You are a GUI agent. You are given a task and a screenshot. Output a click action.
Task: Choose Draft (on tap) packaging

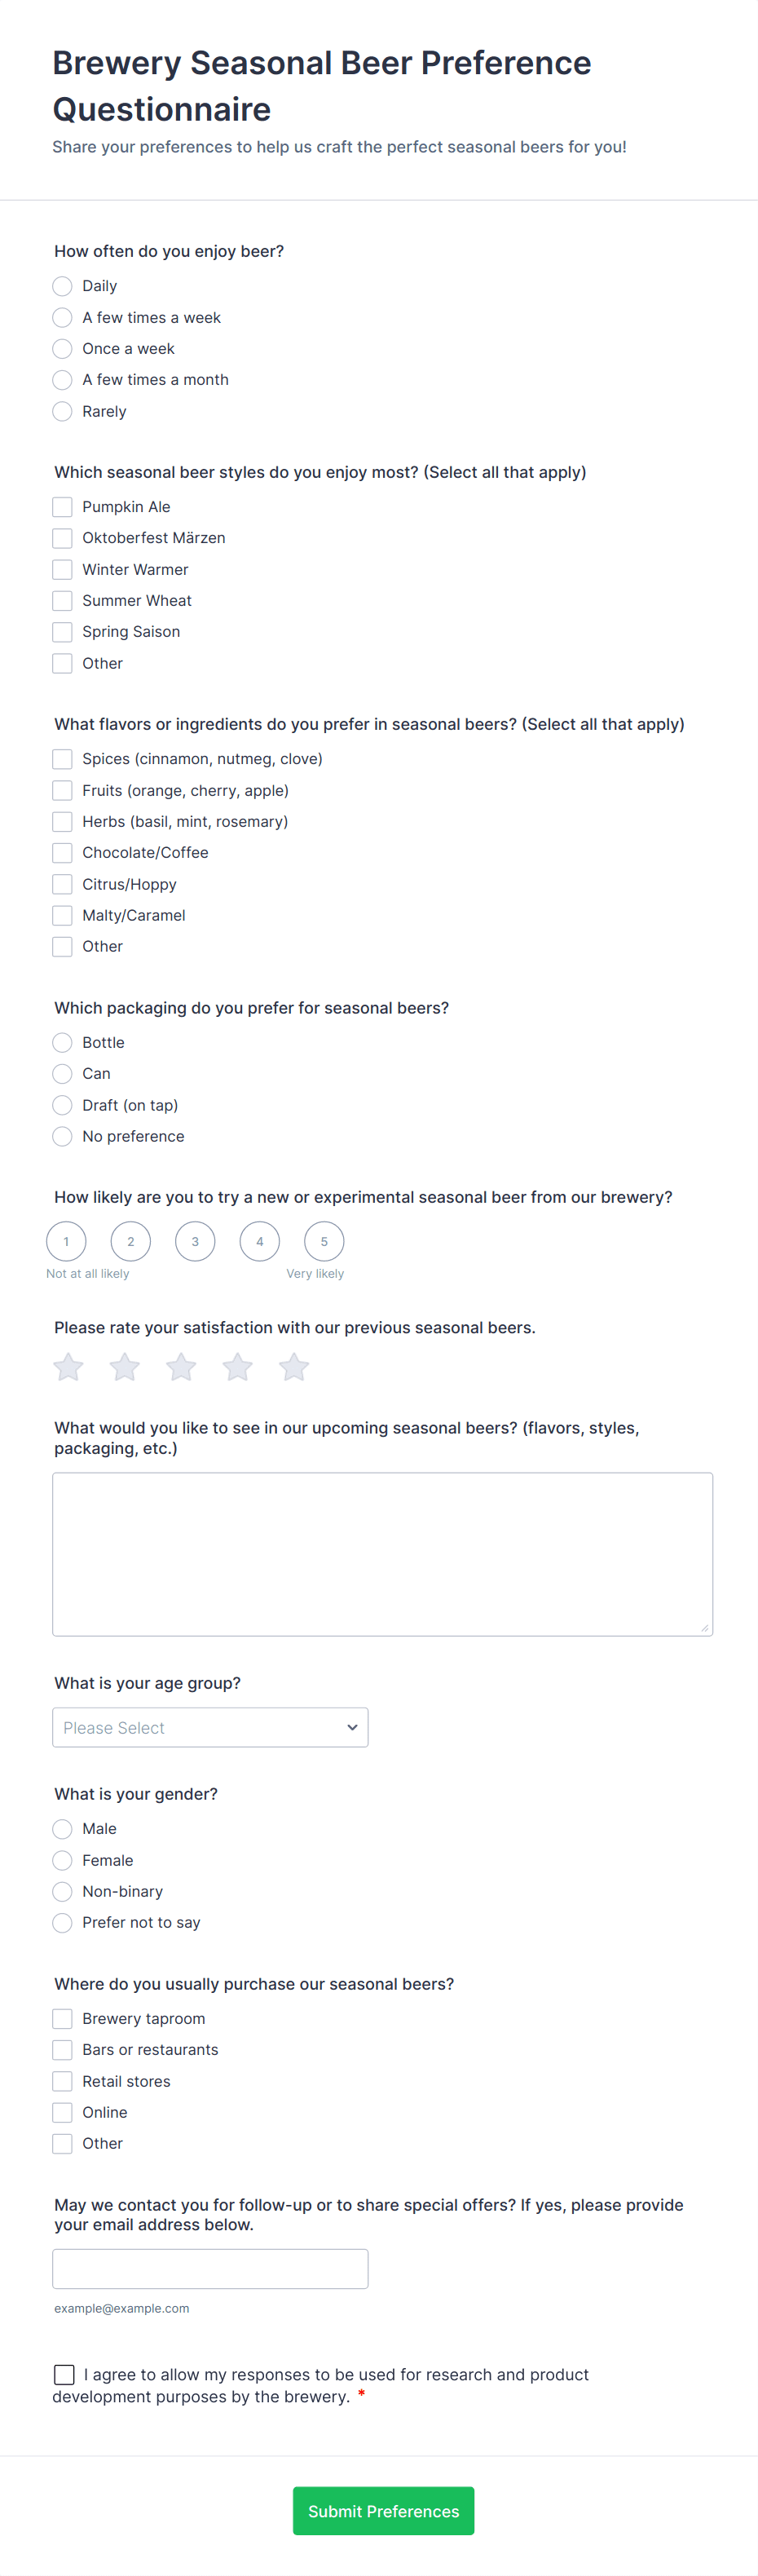pyautogui.click(x=62, y=1105)
